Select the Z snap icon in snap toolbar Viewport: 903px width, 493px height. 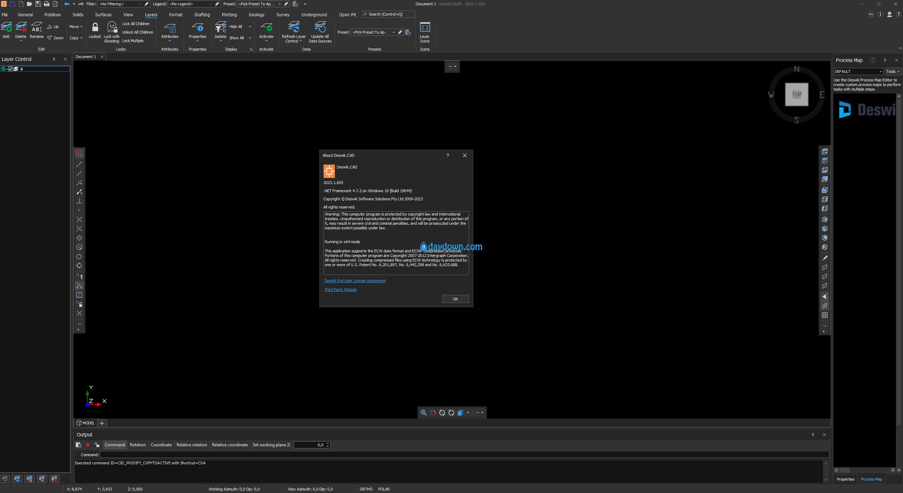tap(79, 295)
